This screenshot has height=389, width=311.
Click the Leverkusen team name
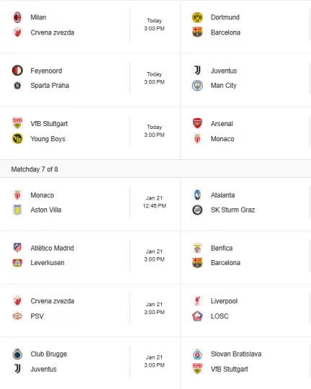[x=48, y=263]
